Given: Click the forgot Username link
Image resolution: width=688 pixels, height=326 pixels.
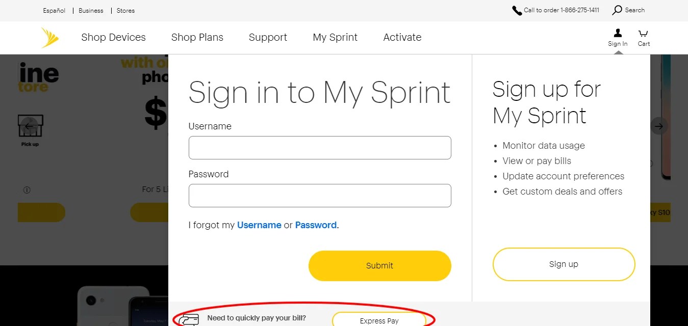Looking at the screenshot, I should point(259,225).
